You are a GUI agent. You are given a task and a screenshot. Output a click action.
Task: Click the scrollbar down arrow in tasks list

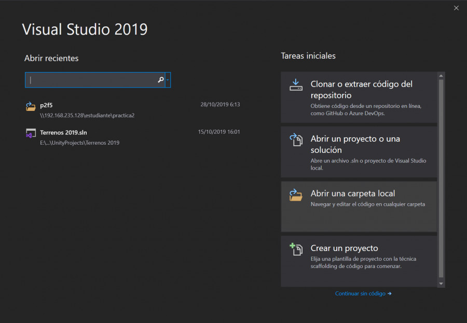pos(441,284)
